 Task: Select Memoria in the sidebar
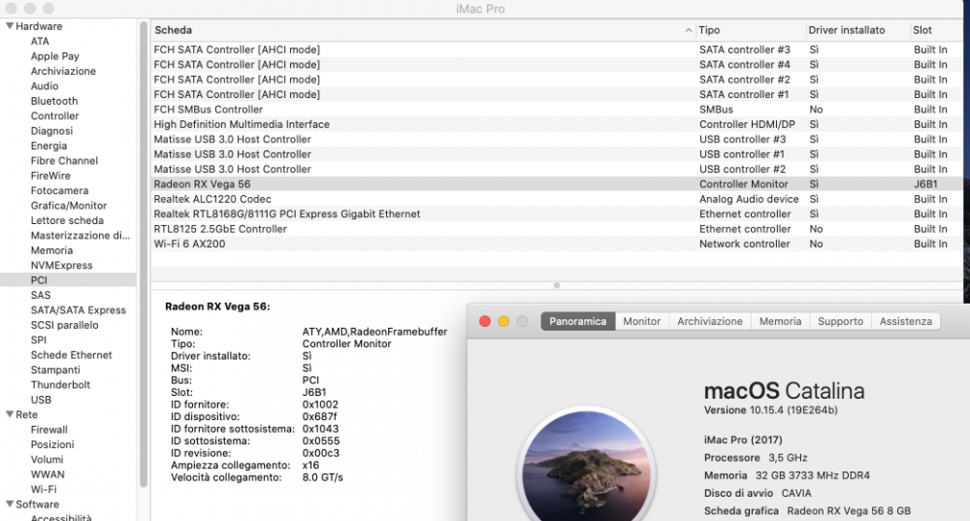point(52,250)
